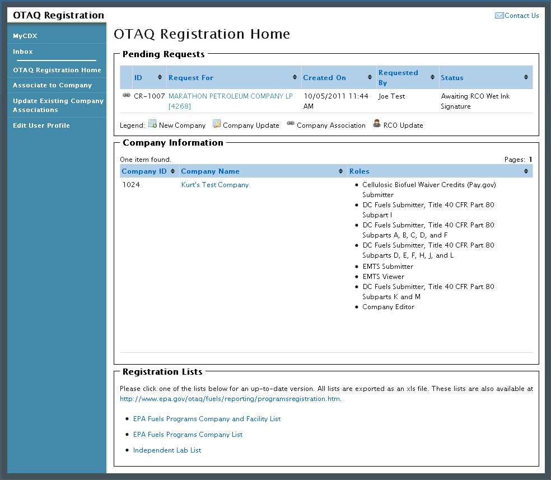Viewport: 551px width, 480px height.
Task: Go to OTAQ Registration Home menu item
Action: pos(57,70)
